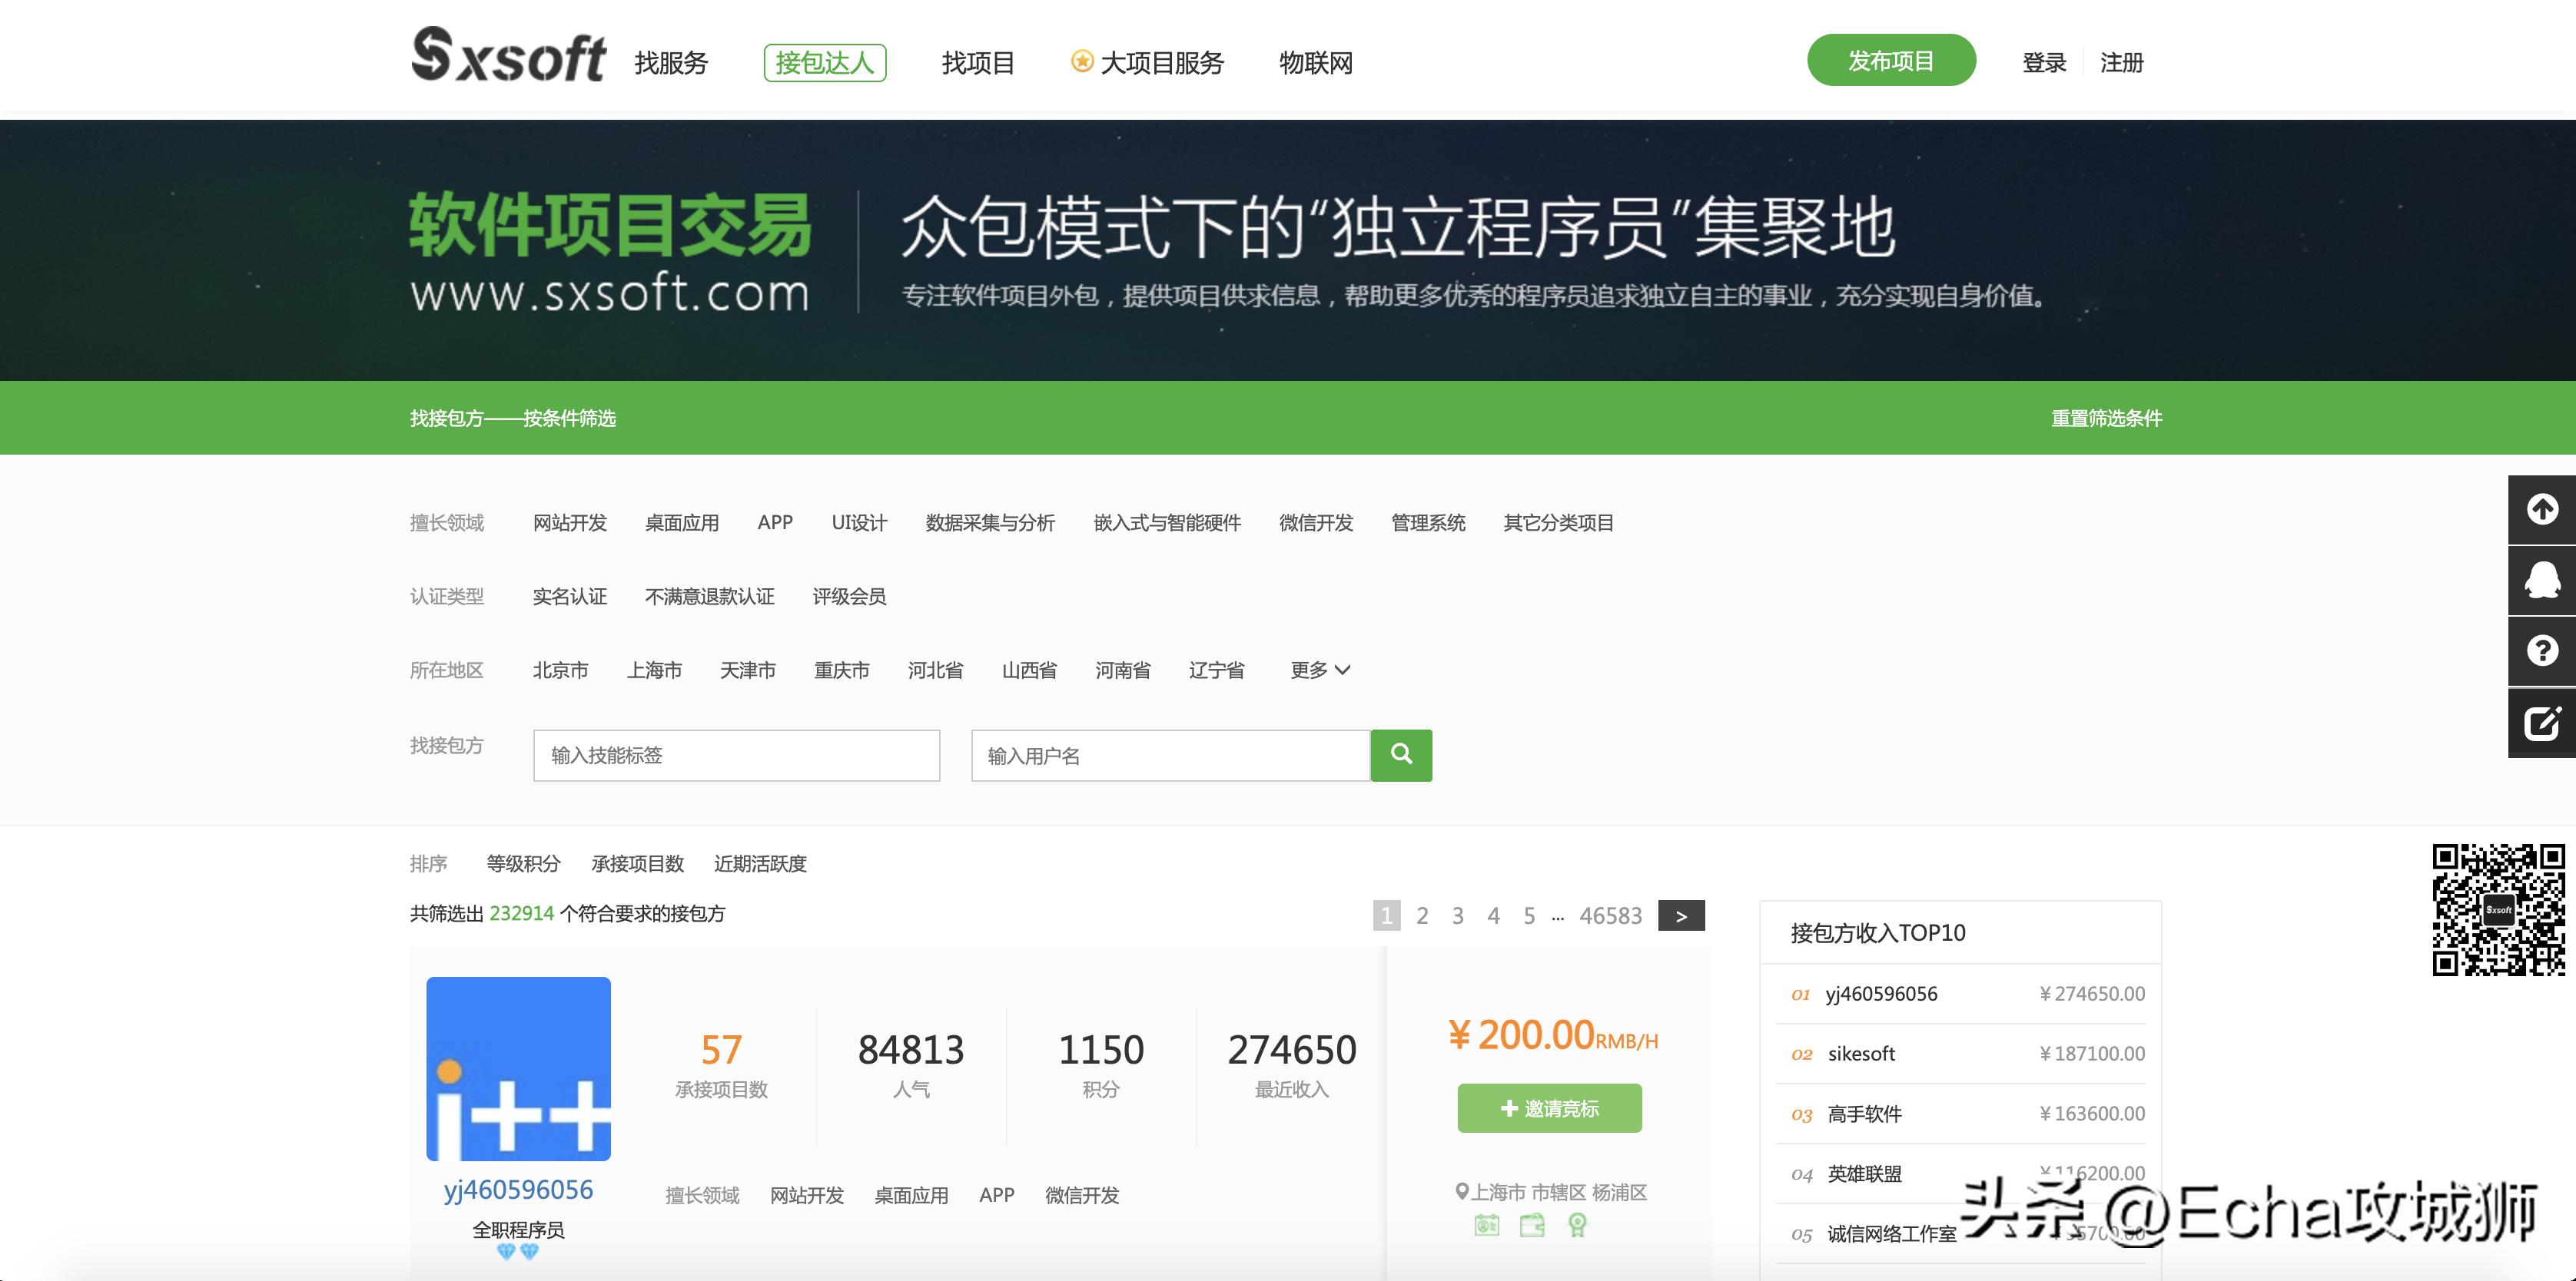Open the 物联网 menu item

1316,62
